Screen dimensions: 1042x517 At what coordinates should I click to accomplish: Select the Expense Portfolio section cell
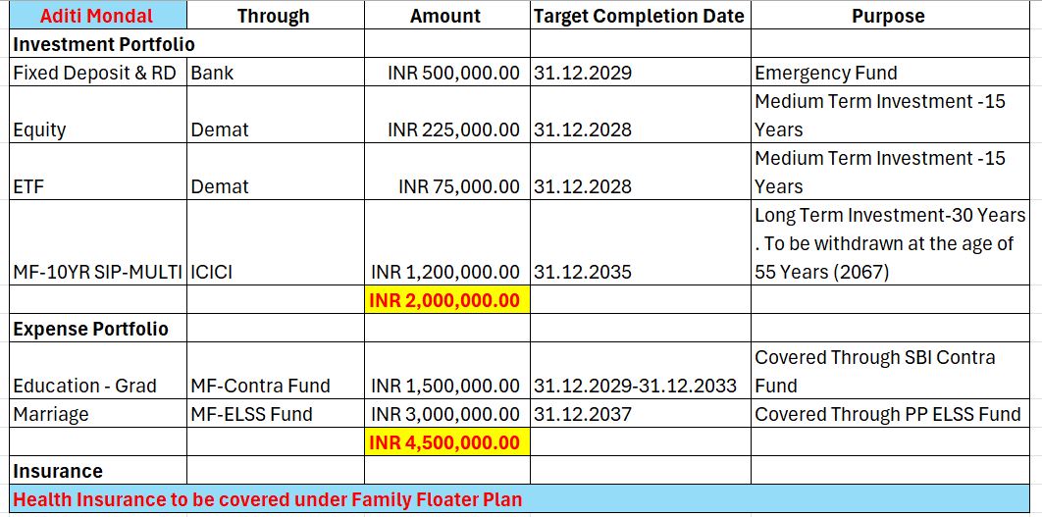[x=96, y=329]
